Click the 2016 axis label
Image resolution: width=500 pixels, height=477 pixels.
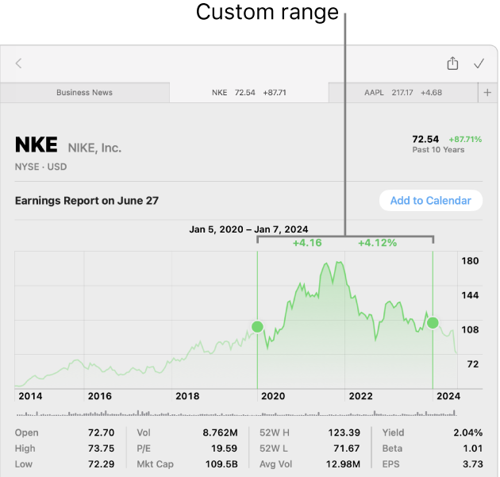point(100,396)
